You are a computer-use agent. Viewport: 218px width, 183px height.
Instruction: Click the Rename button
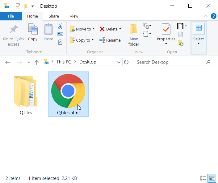[x=110, y=40]
